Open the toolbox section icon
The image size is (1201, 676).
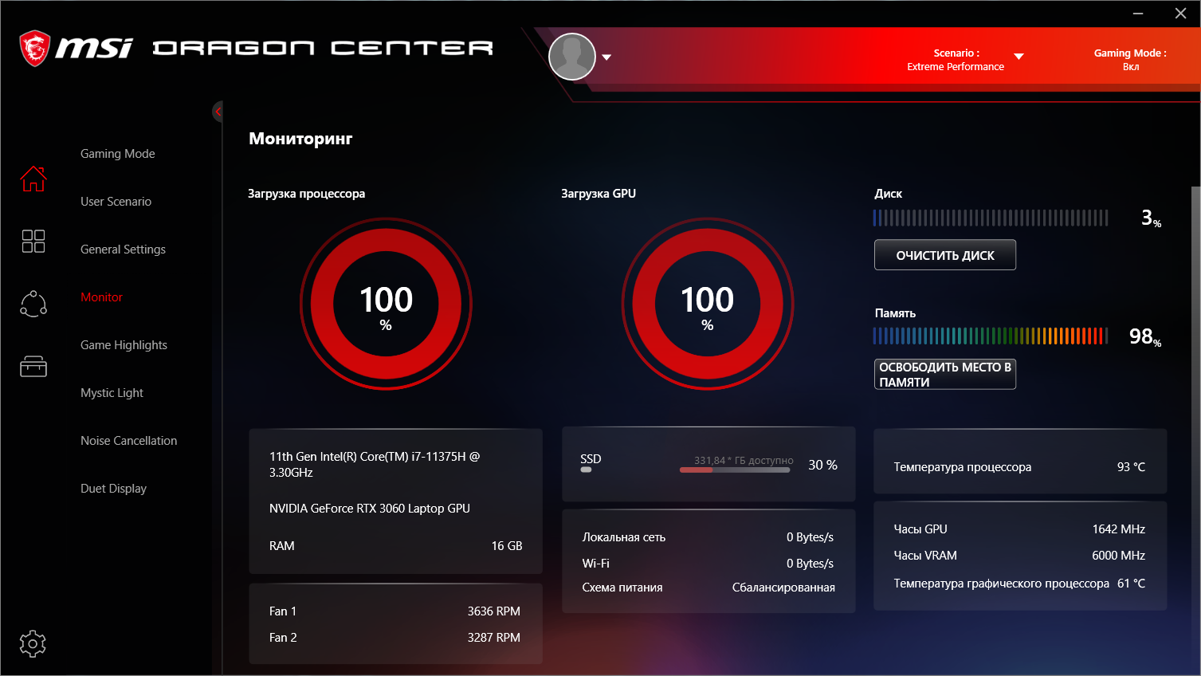tap(33, 366)
